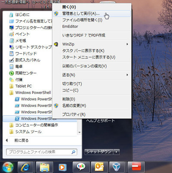Open プロパティ(R) from the context menu

pos(92,115)
